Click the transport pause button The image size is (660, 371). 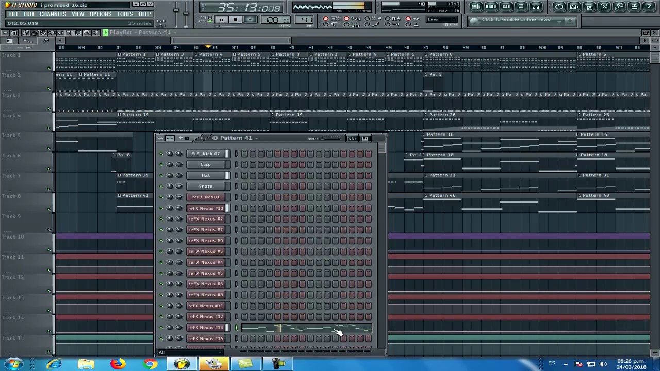pyautogui.click(x=221, y=20)
